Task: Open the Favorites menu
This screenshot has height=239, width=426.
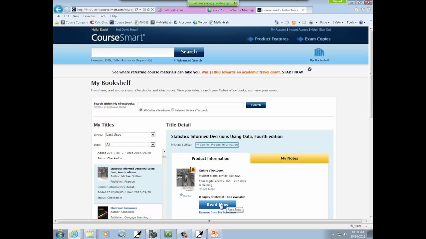Action: [x=89, y=16]
